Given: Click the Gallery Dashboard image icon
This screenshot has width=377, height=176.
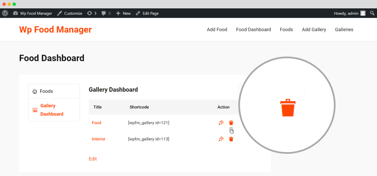Looking at the screenshot, I should [x=35, y=110].
